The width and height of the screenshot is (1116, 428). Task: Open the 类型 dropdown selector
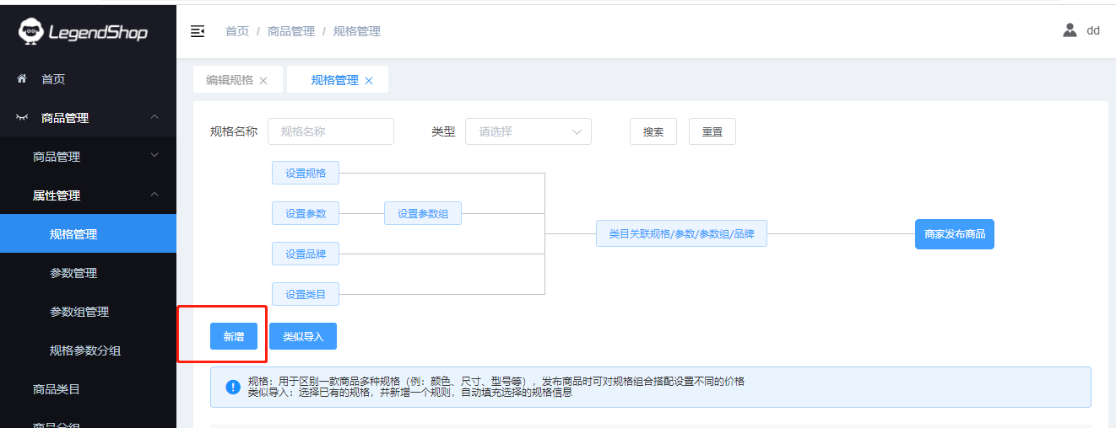[528, 131]
